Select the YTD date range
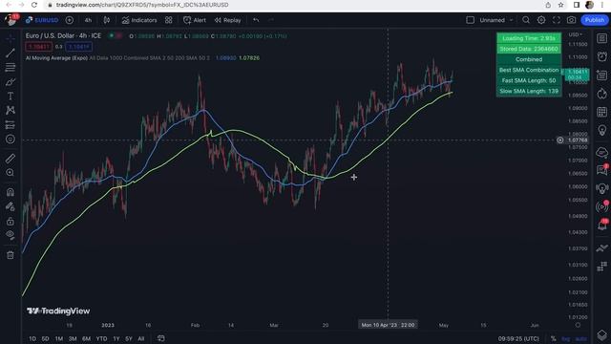Viewport: 611px width, 344px height. click(x=101, y=338)
